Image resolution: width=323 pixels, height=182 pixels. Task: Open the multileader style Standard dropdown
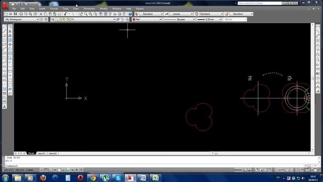point(241,14)
